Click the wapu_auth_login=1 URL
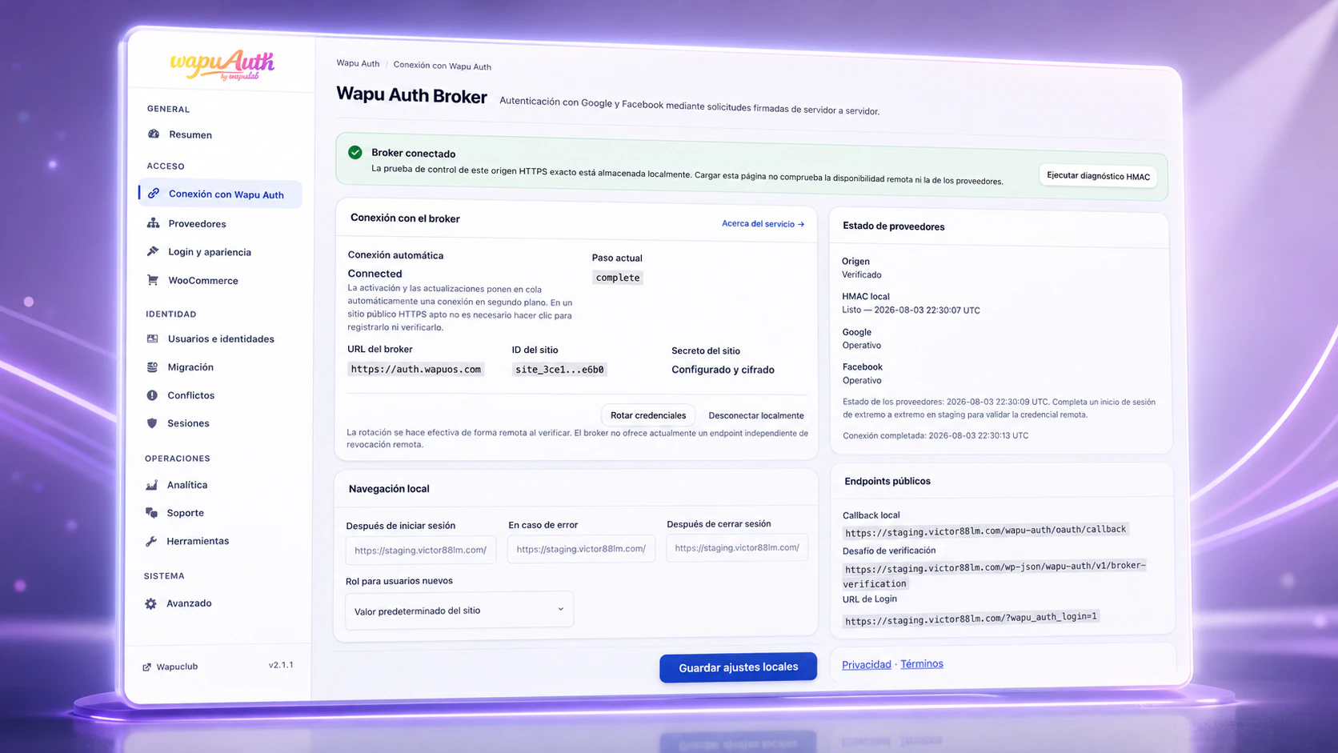Screen dimensions: 1338x753 [971, 618]
